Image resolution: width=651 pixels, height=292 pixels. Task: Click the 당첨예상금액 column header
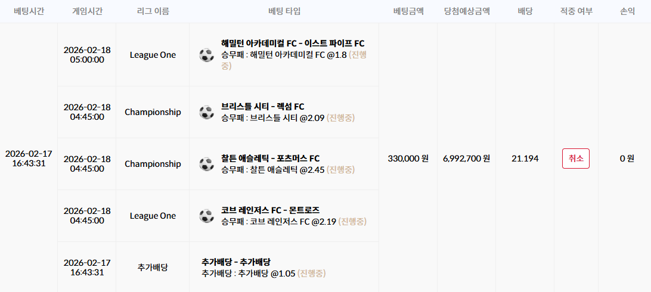[467, 11]
